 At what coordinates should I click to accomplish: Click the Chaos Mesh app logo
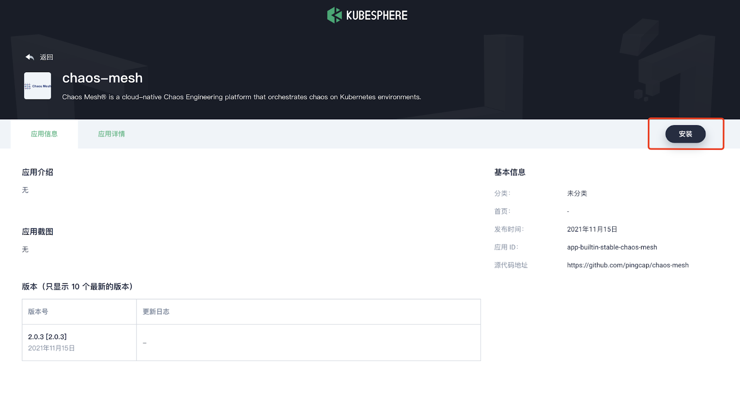pos(37,86)
